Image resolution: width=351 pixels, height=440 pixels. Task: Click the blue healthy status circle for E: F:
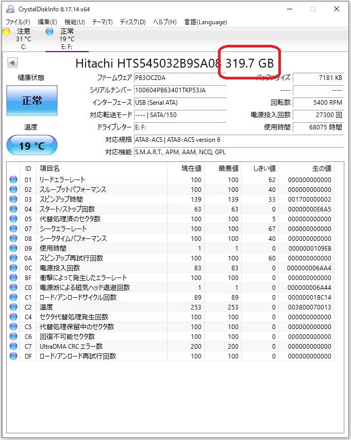click(x=49, y=31)
